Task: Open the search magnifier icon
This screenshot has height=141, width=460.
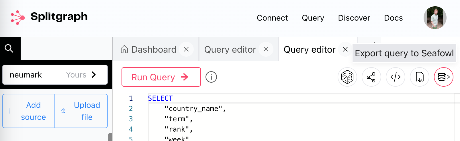Action: [x=9, y=48]
